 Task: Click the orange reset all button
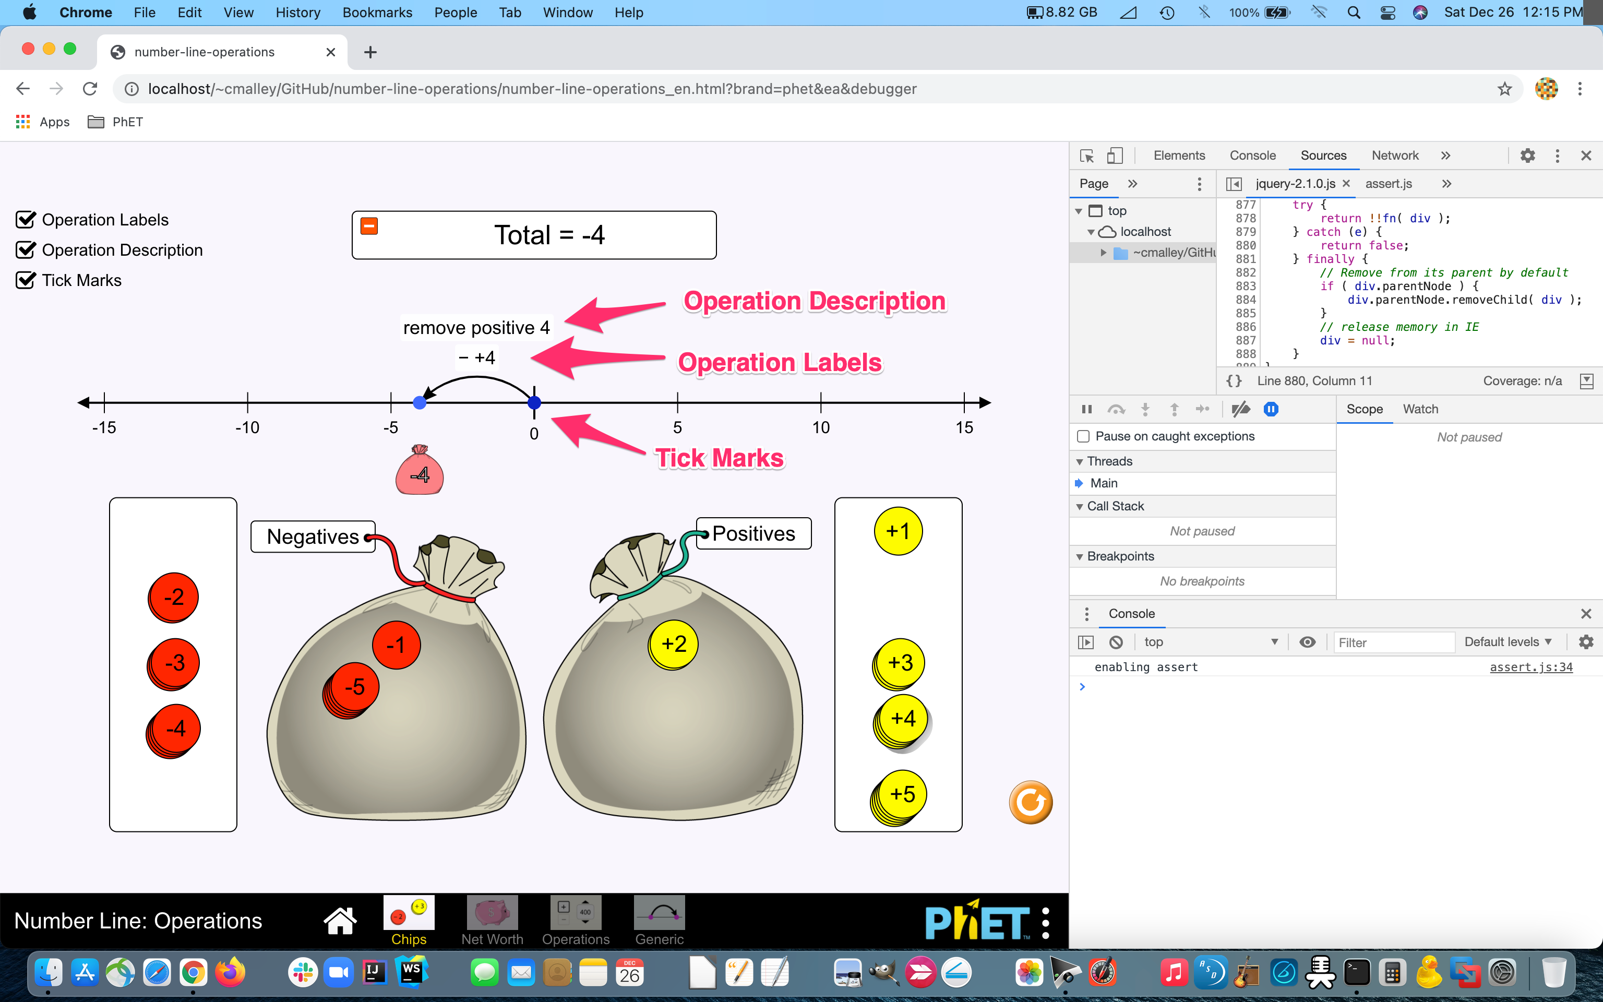click(1031, 802)
